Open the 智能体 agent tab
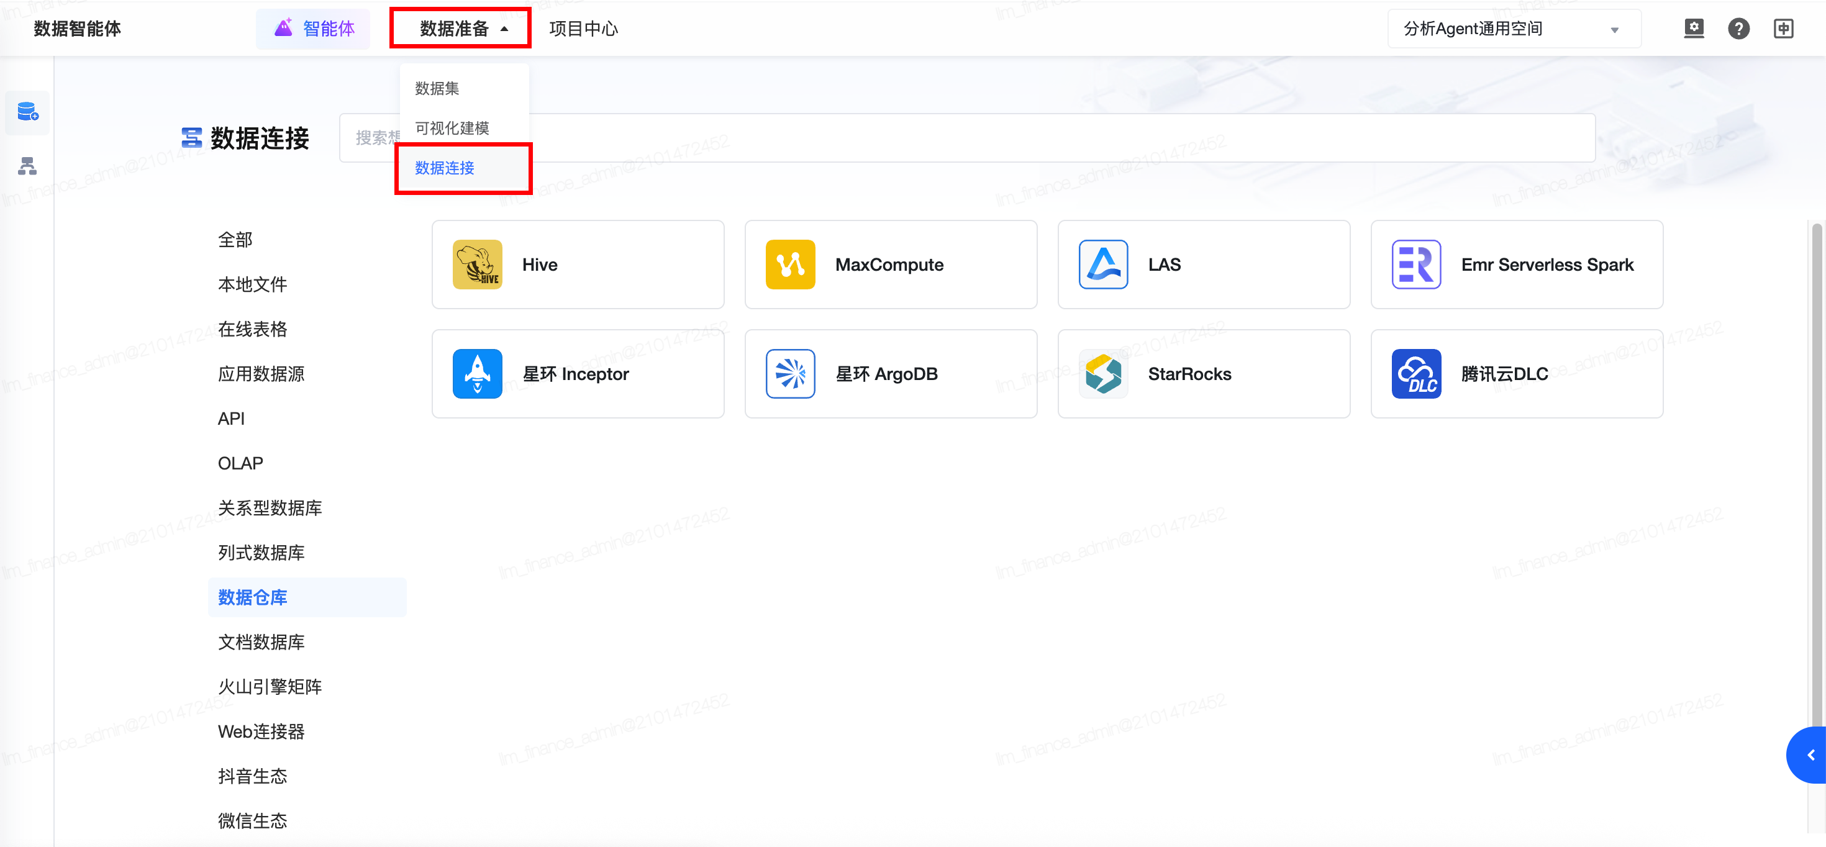1826x847 pixels. click(313, 29)
